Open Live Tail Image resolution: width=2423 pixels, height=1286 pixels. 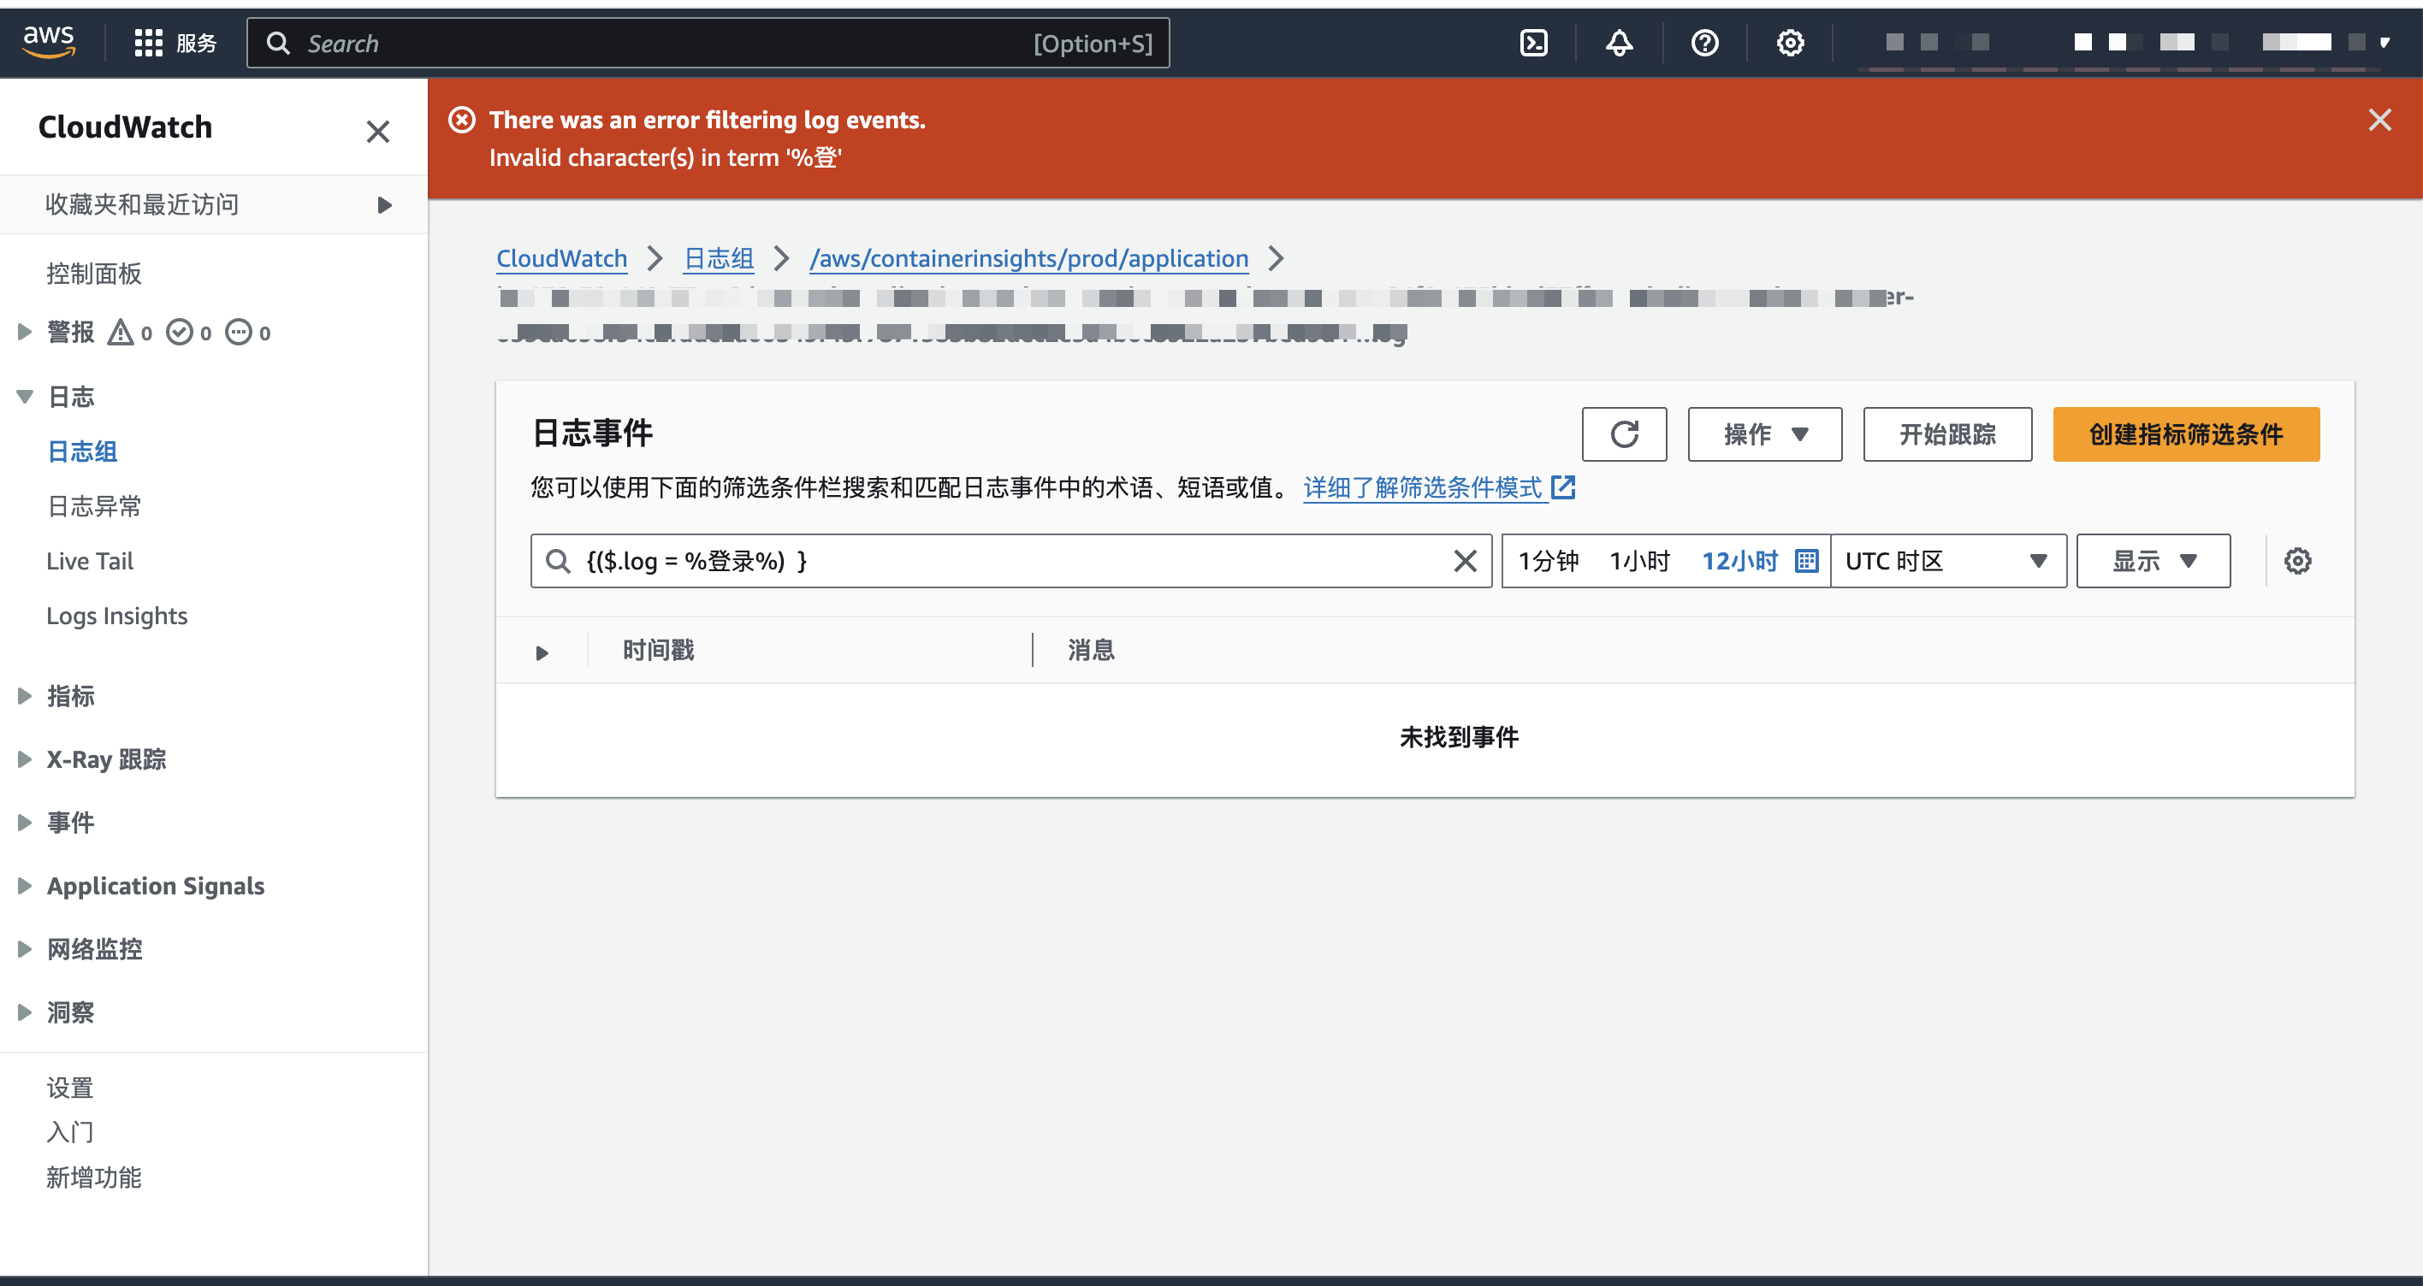point(91,561)
